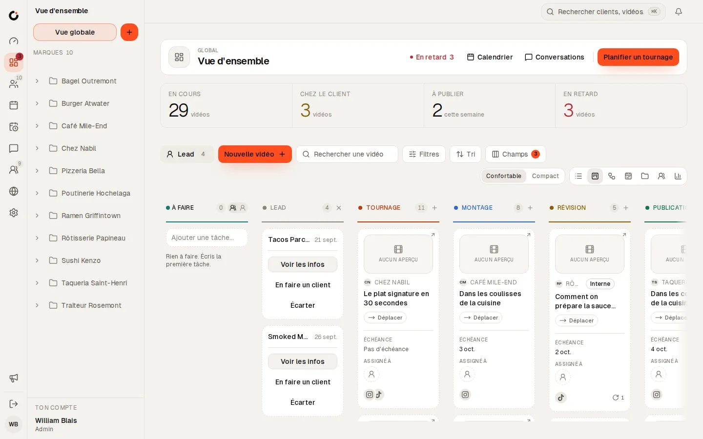Expand the Pizzeria Bella folder
This screenshot has width=703, height=439.
pos(37,171)
